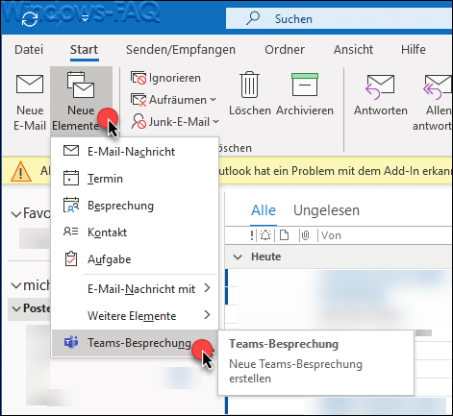Select Termin in the dropdown menu
Image resolution: width=453 pixels, height=416 pixels.
pos(135,179)
